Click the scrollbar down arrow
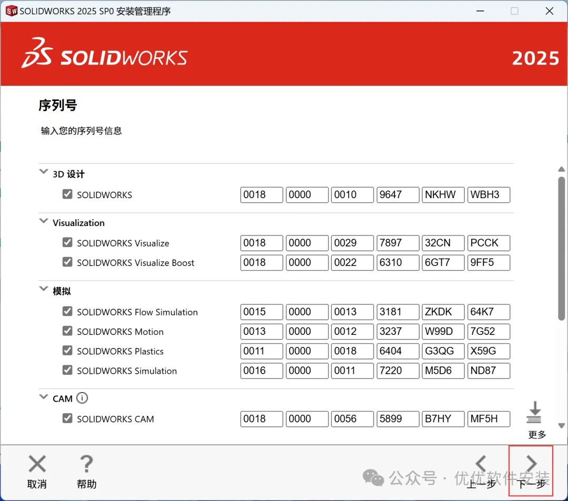 point(561,426)
